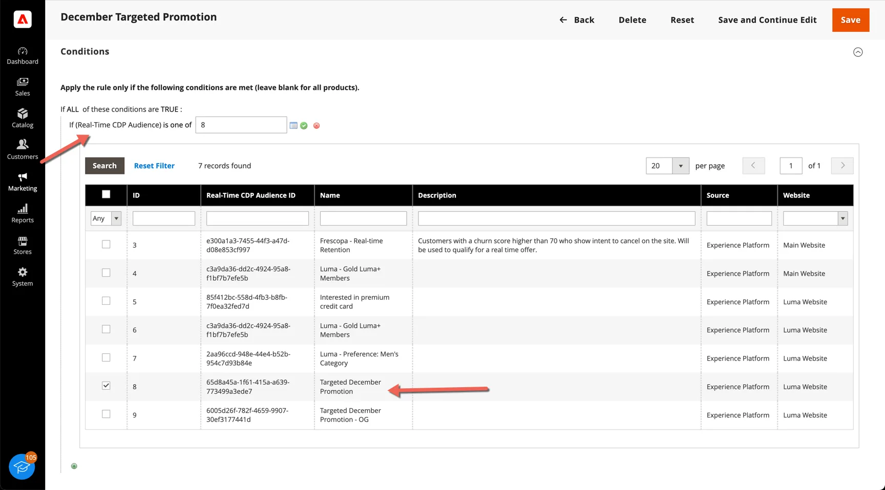
Task: Click the audience value input field
Action: [241, 125]
